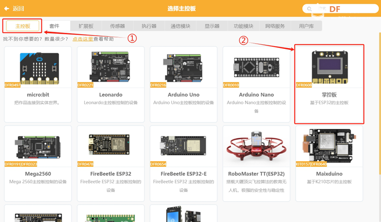Image resolution: width=381 pixels, height=222 pixels.
Task: Go back via 返回 label
Action: [x=18, y=9]
